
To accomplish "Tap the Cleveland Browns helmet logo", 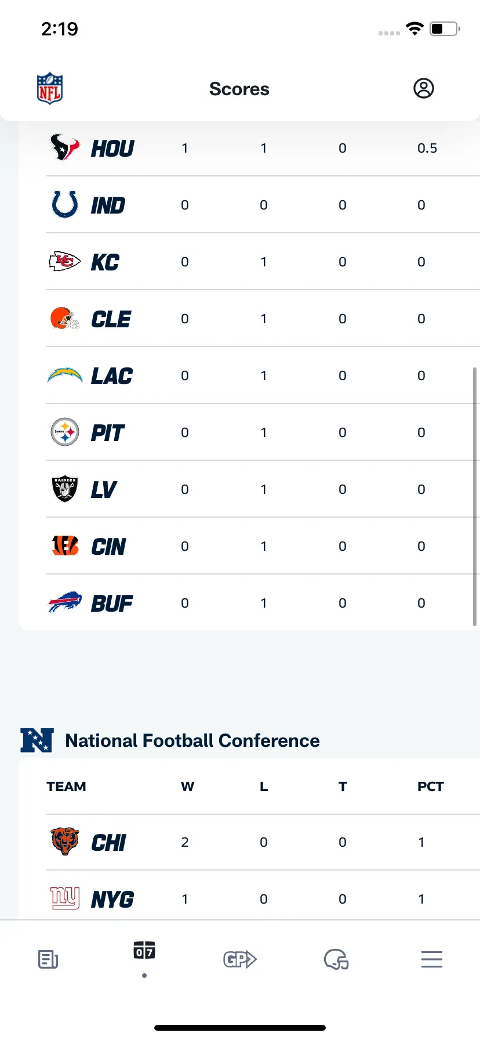I will pos(65,318).
